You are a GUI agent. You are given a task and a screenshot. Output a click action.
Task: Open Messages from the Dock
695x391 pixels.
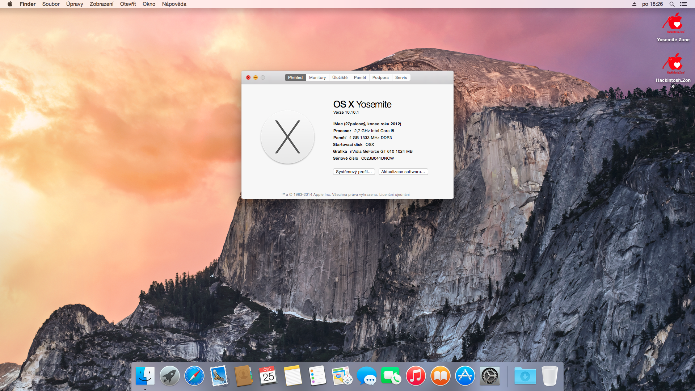click(366, 376)
